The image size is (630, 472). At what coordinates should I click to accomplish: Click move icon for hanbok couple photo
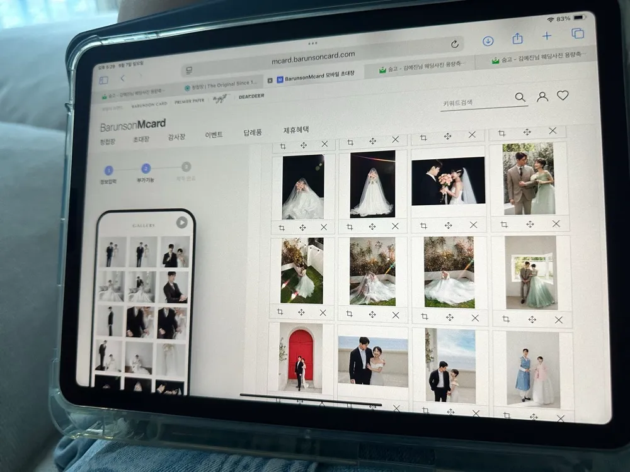[534, 417]
